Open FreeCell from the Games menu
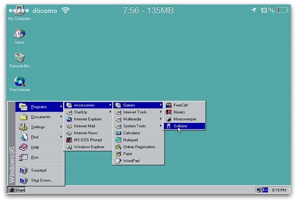Viewport: 297px width, 202px height. click(185, 105)
